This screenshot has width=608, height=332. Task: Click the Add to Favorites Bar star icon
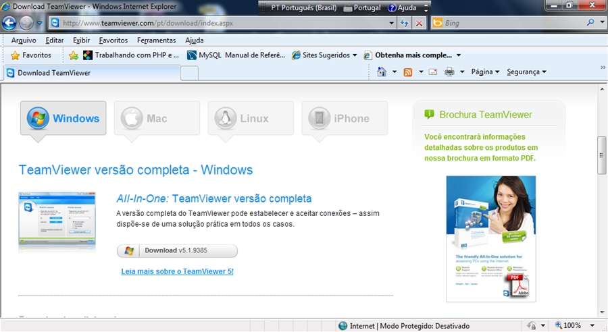[73, 55]
